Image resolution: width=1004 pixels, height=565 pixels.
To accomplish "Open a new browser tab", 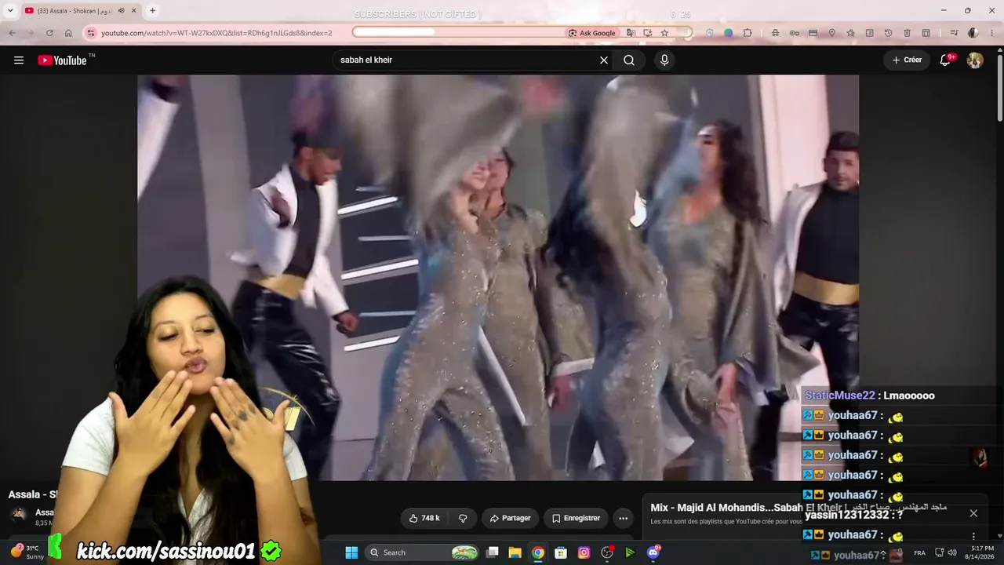I will coord(152,10).
